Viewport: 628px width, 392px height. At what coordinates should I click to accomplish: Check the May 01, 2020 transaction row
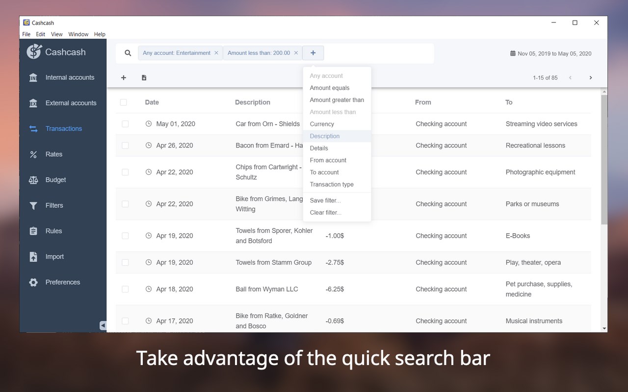[x=125, y=124]
